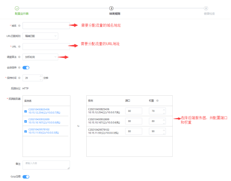
Task: Click the C20210429578102 instance link
Action: click(39, 129)
